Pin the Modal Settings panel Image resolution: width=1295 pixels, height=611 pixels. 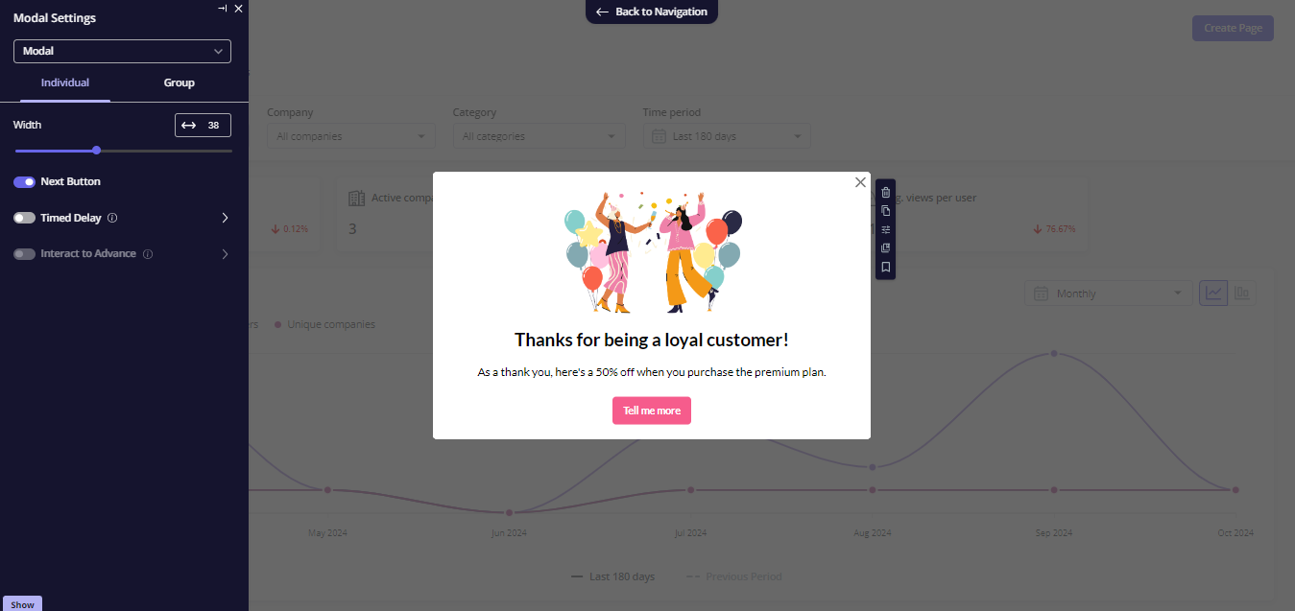tap(222, 8)
